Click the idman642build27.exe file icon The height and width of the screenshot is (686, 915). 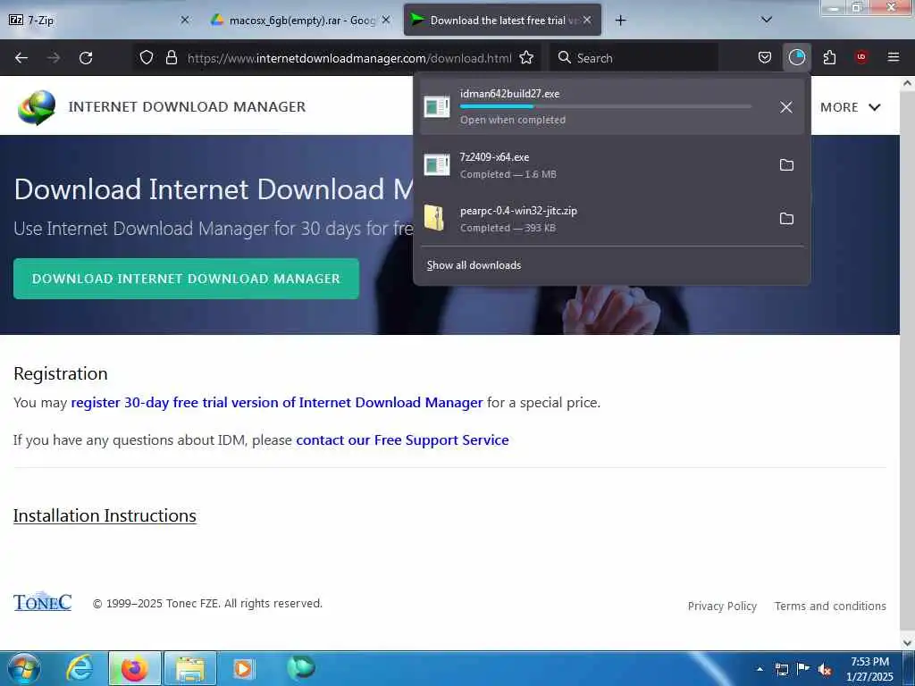tap(436, 107)
